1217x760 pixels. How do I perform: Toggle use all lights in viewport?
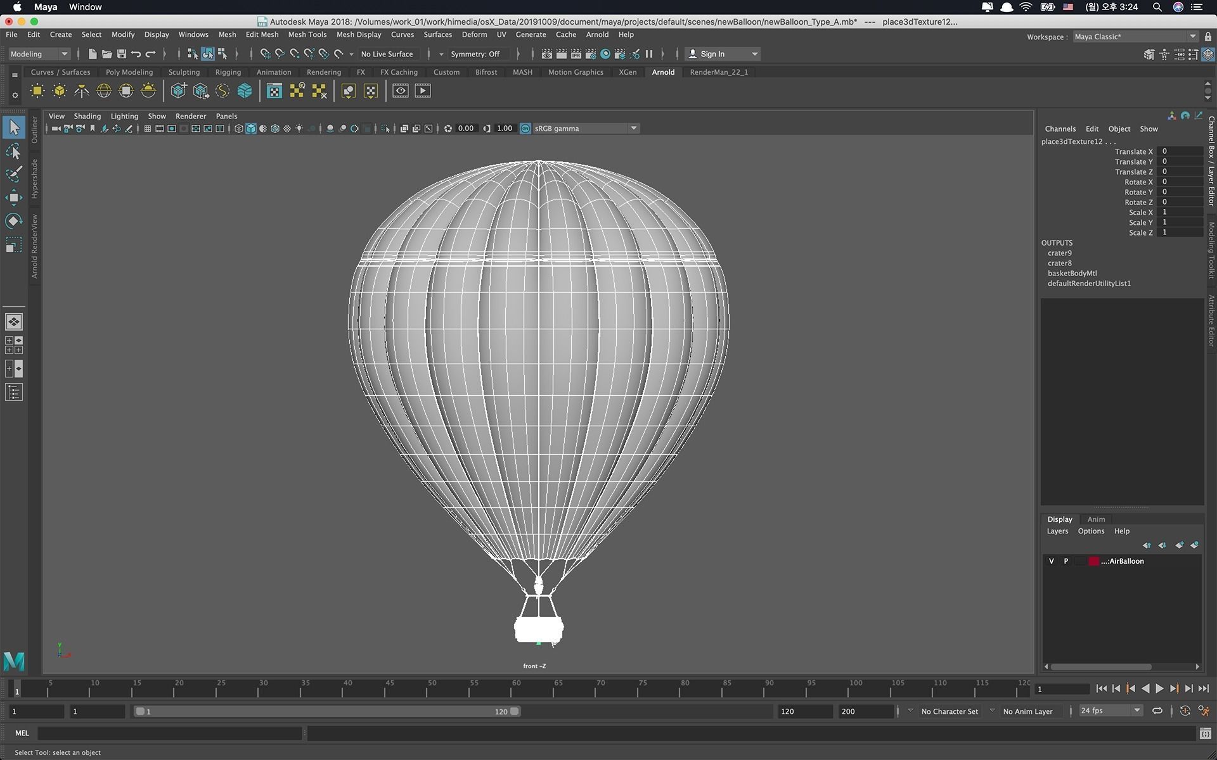click(x=299, y=129)
